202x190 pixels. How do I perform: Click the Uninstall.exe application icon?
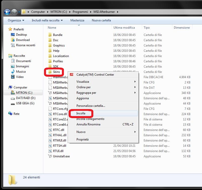(50, 156)
